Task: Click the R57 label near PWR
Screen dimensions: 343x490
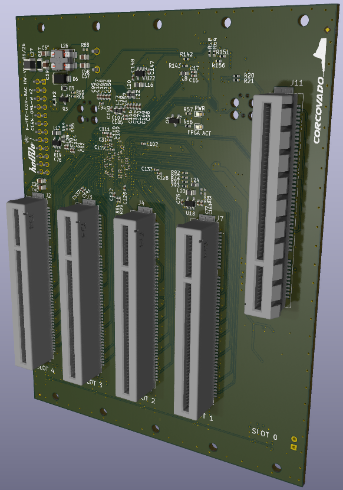Action: coord(188,109)
